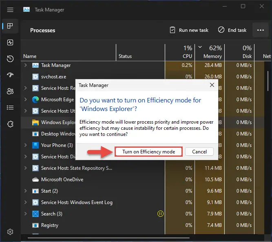
Task: Click the Your Phone app icon
Action: pyautogui.click(x=35, y=145)
